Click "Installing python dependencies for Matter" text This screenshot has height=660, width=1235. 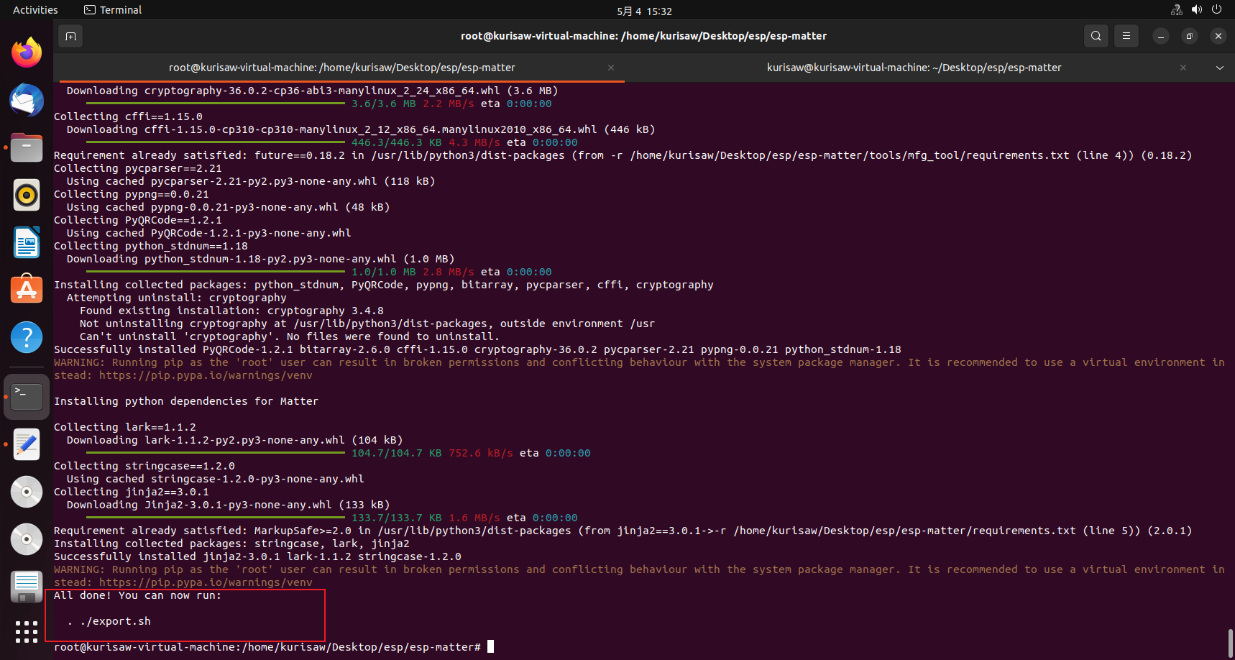tap(186, 401)
